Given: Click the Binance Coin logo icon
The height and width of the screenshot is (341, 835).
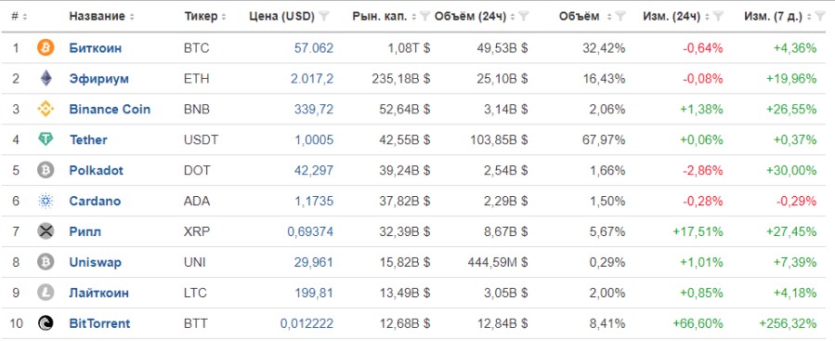Looking at the screenshot, I should (46, 110).
